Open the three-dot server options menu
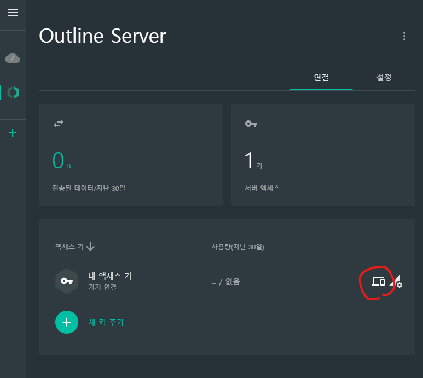The image size is (423, 378). point(404,36)
